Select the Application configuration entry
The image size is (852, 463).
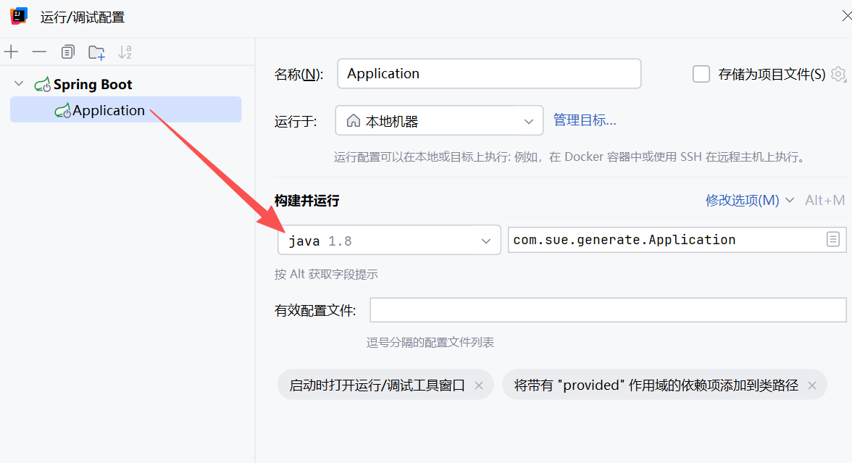(x=125, y=110)
